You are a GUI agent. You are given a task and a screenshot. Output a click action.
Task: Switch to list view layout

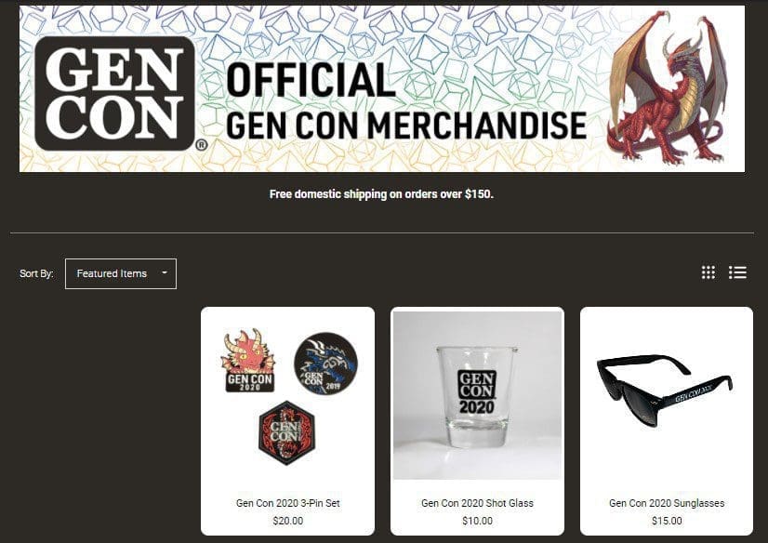pyautogui.click(x=737, y=272)
